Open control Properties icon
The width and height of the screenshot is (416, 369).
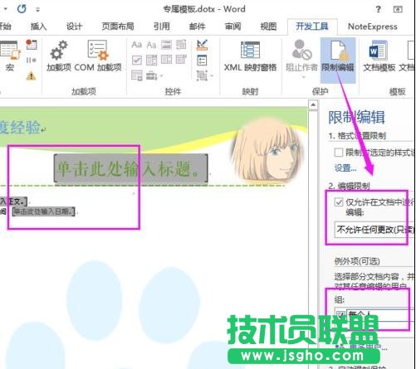tap(202, 61)
